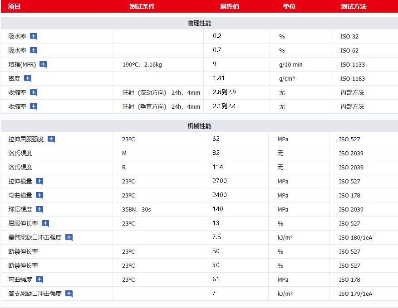The width and height of the screenshot is (398, 308).
Task: Click the shrinkage value 2.1到2.4
Action: coord(224,106)
